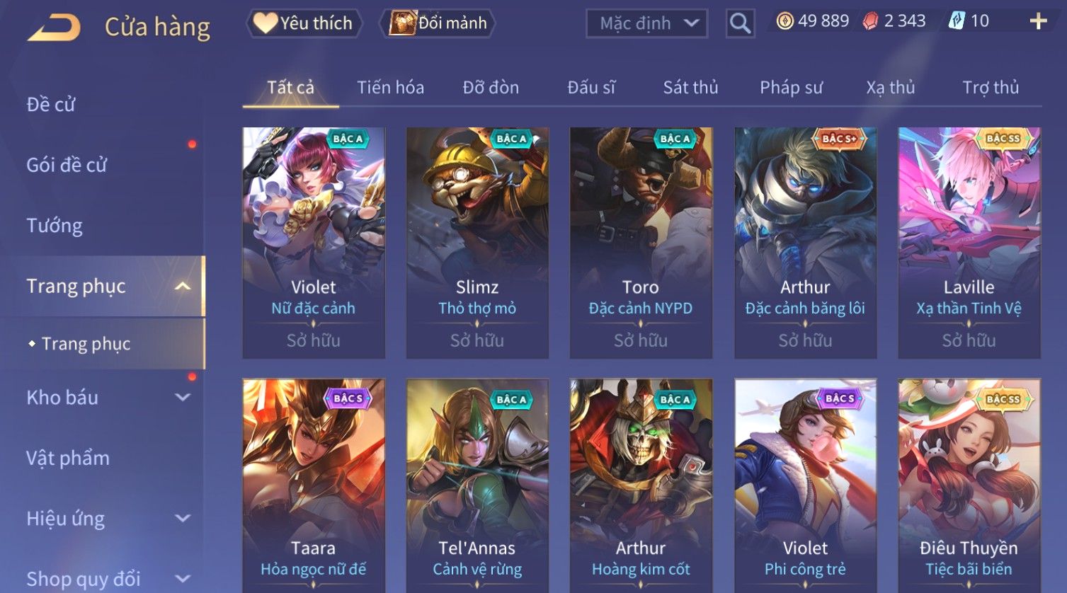Switch to the Pháp sư tab

click(x=791, y=87)
